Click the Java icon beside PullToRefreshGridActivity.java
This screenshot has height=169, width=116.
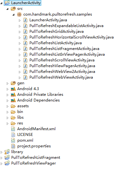coord(26,32)
